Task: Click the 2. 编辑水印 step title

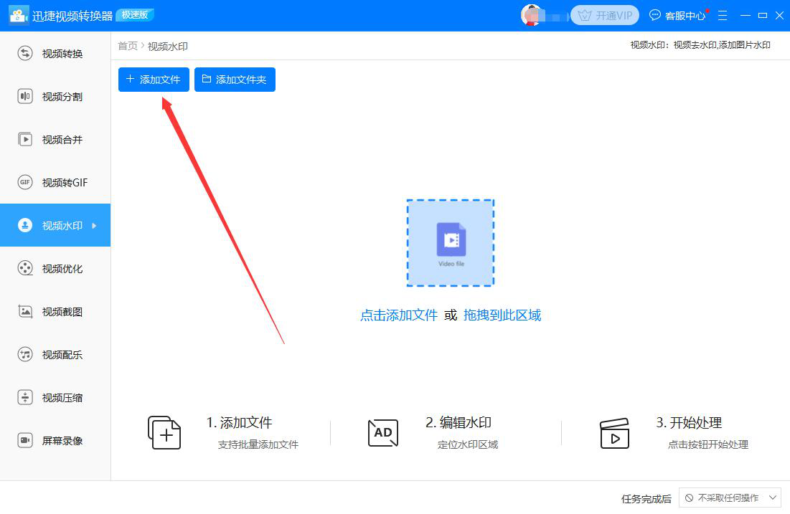Action: pyautogui.click(x=459, y=422)
